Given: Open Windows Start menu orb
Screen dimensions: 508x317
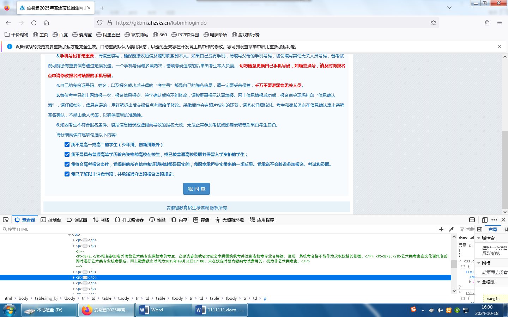Looking at the screenshot, I should [x=10, y=310].
